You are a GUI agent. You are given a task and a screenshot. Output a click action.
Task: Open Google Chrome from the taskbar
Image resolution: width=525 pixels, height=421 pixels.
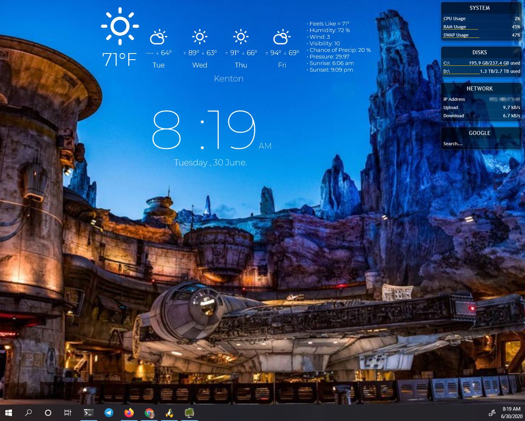point(149,413)
